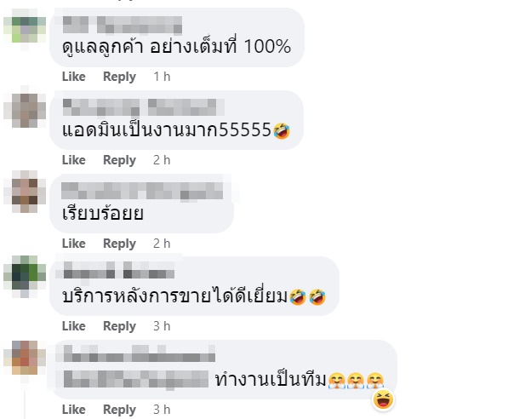Like the "เรียบร้อยย" comment

pyautogui.click(x=74, y=244)
